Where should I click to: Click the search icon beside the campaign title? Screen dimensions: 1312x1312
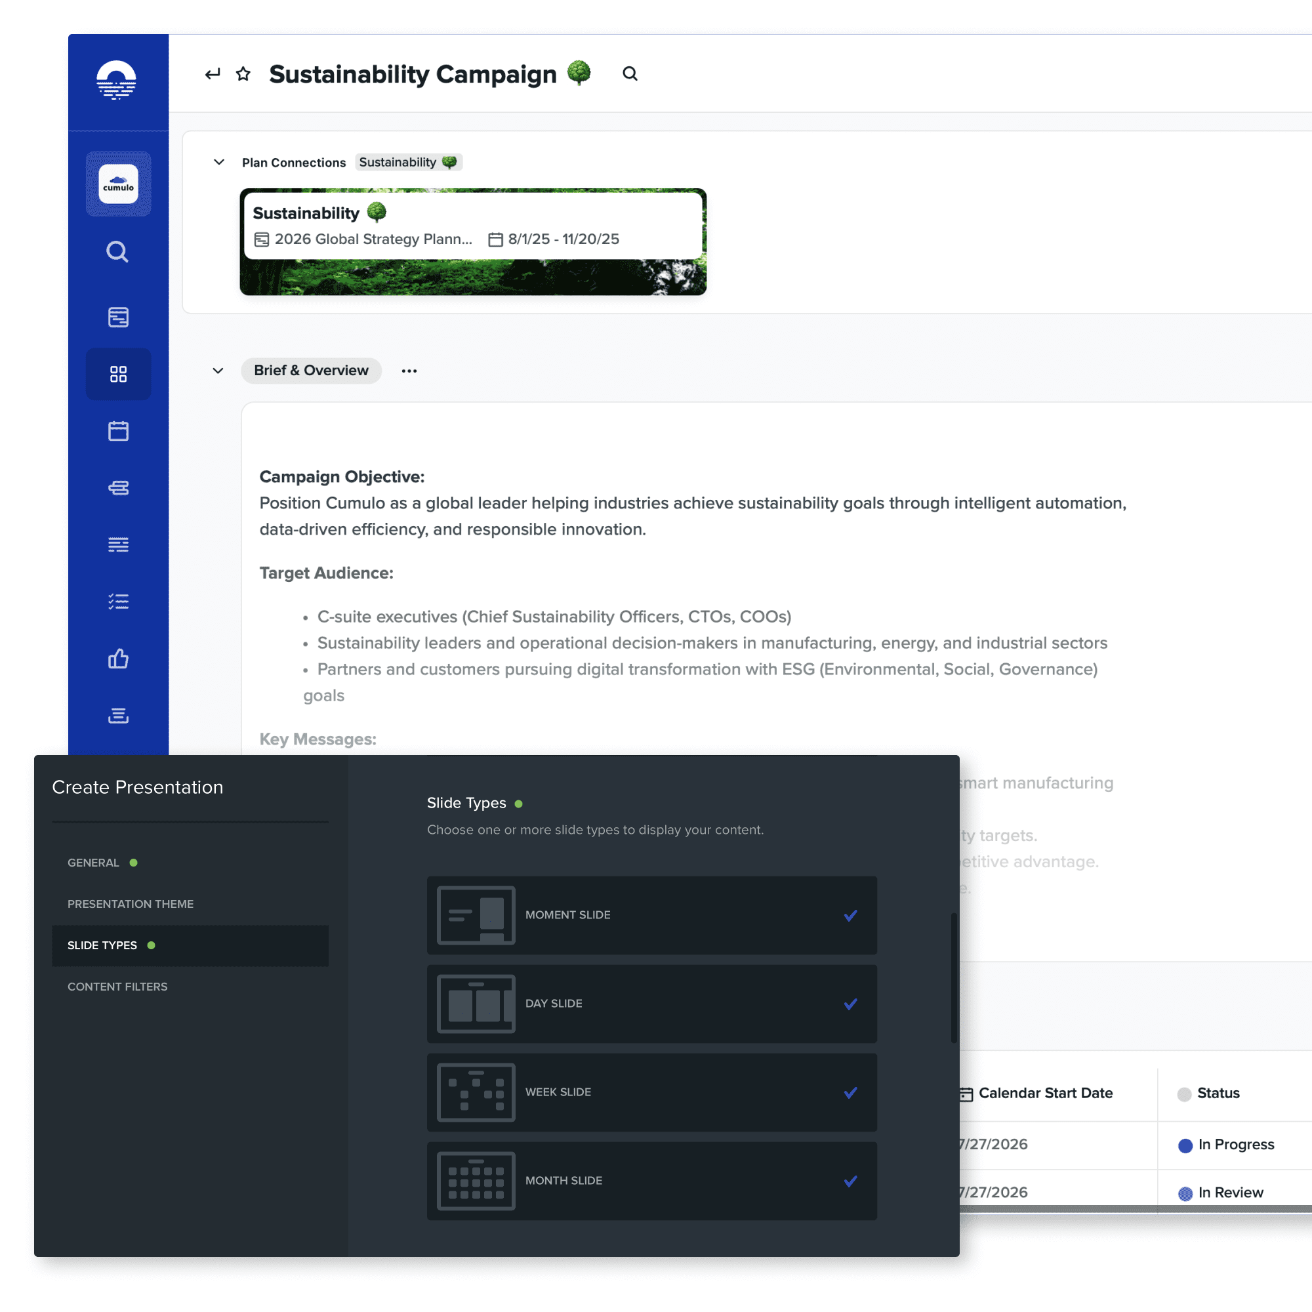630,74
